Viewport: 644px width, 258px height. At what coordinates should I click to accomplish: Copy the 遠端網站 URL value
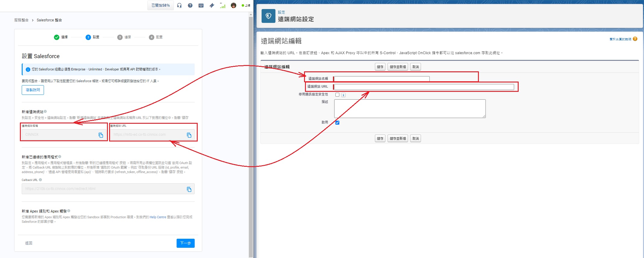[x=189, y=135]
